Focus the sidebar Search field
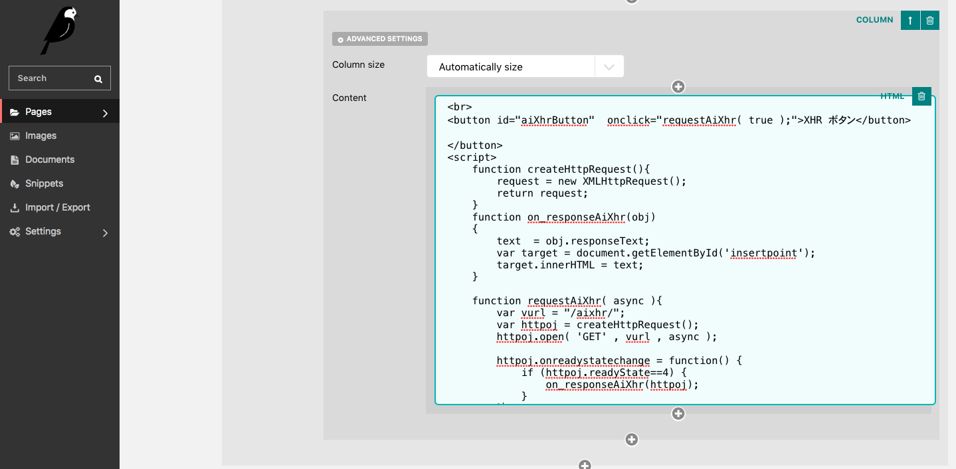The height and width of the screenshot is (469, 956). coord(60,78)
